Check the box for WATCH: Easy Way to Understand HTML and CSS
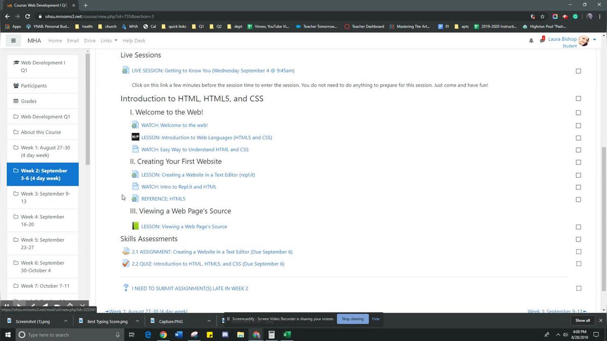This screenshot has width=607, height=341. 579,150
